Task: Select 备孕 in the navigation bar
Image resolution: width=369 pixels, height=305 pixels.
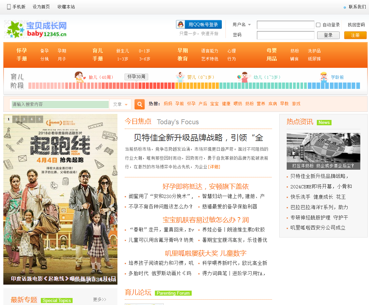Action: tap(44, 51)
